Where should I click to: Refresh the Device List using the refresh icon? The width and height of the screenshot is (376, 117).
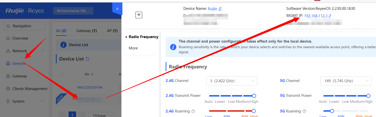[87, 59]
